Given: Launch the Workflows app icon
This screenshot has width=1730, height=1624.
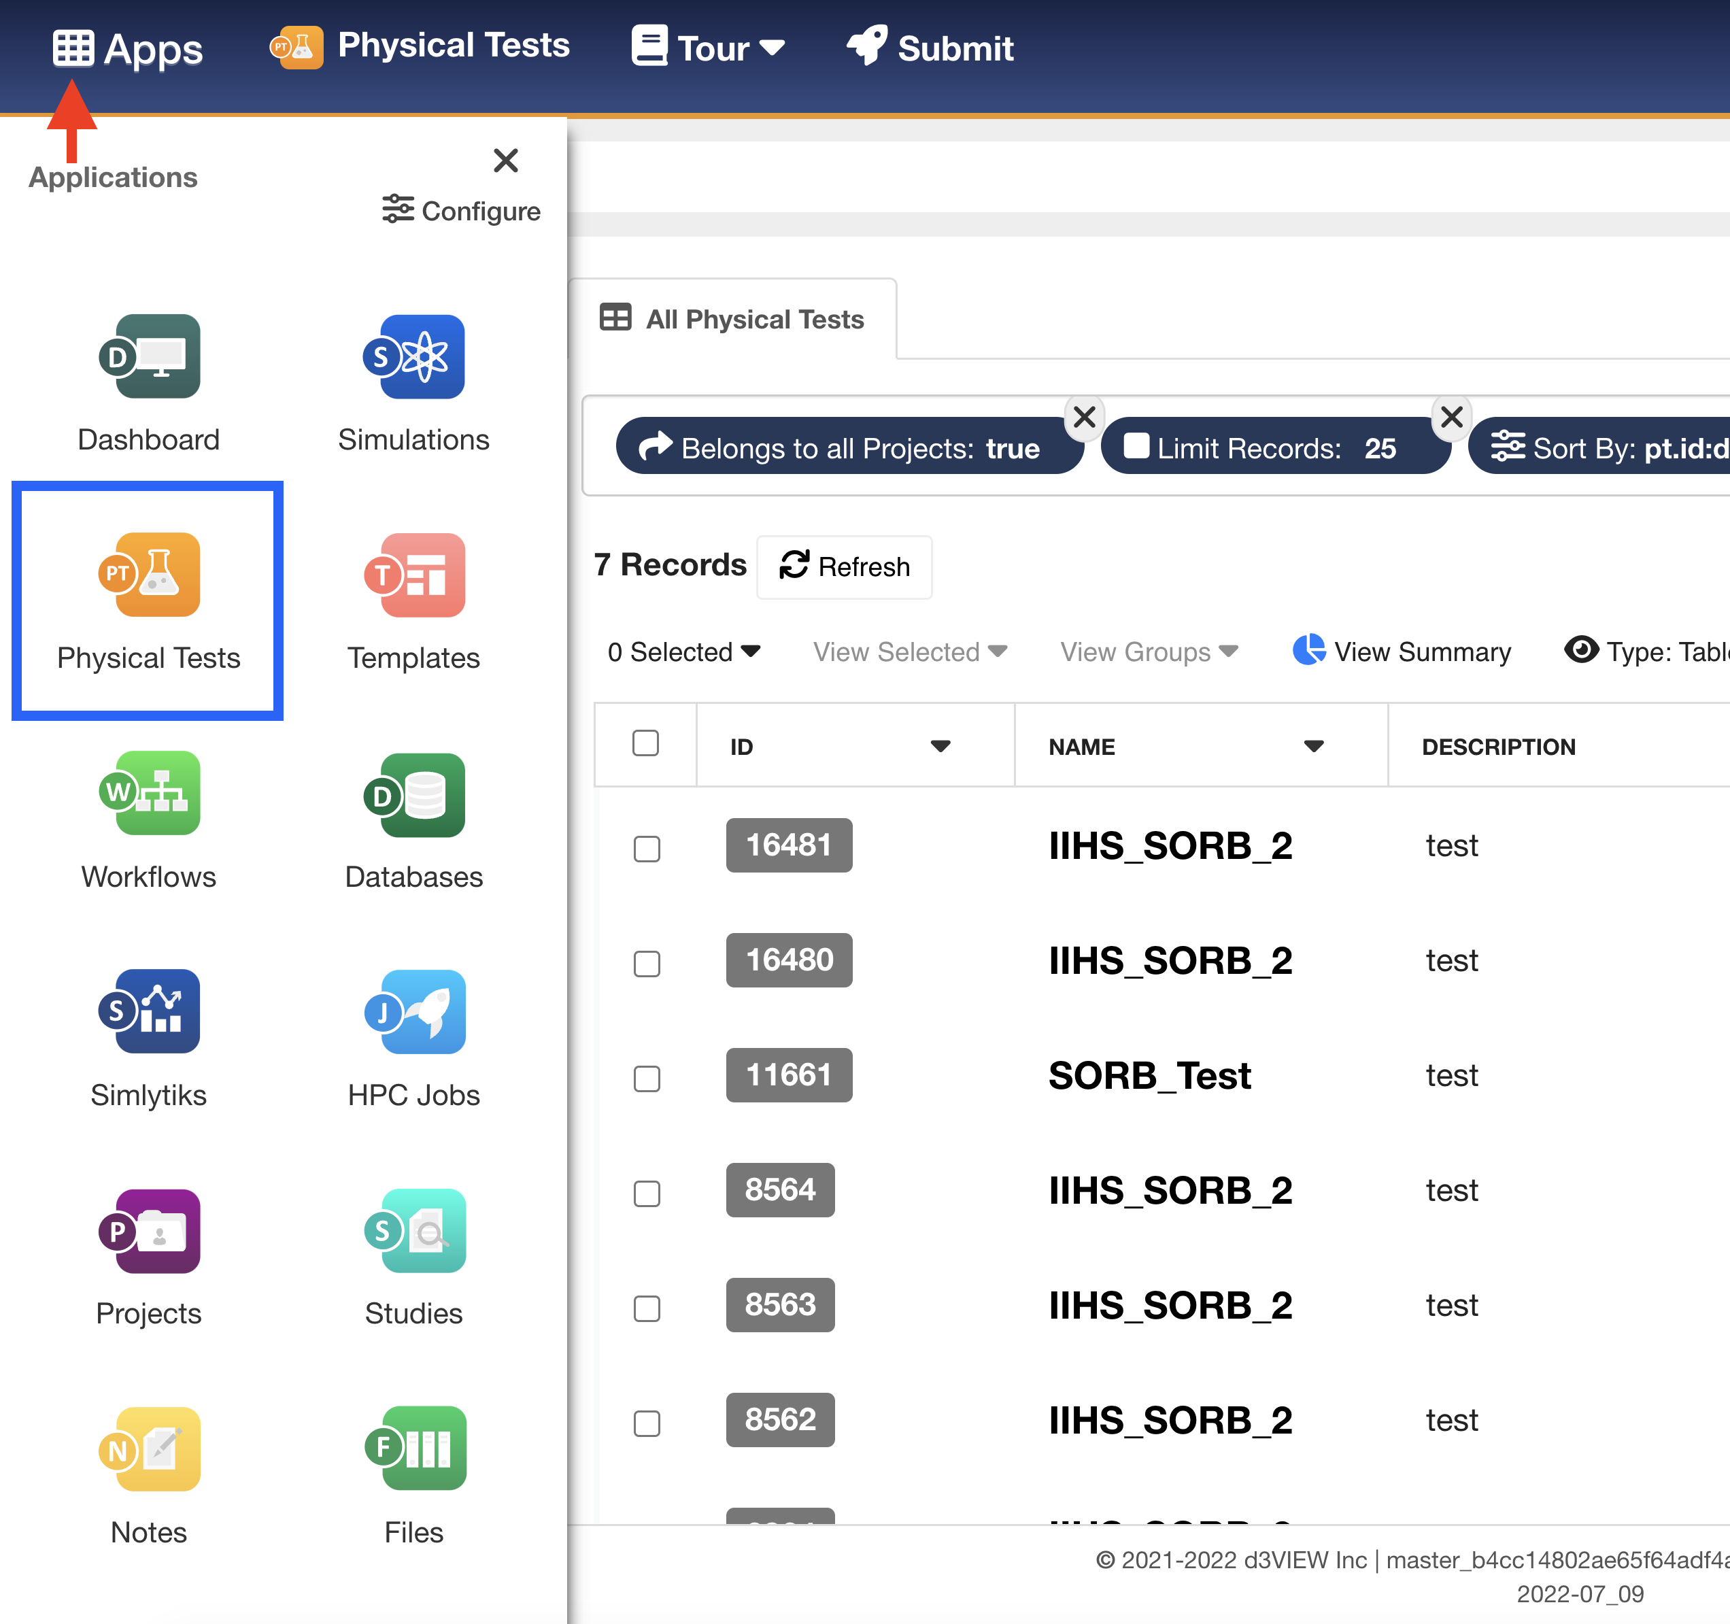Looking at the screenshot, I should (x=149, y=794).
